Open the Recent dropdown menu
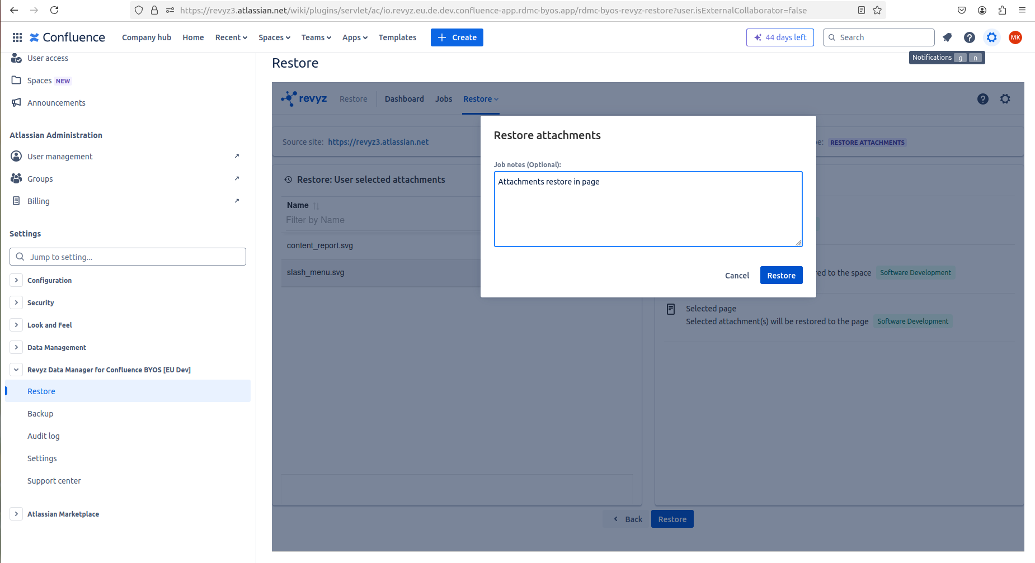This screenshot has width=1035, height=563. (x=231, y=37)
